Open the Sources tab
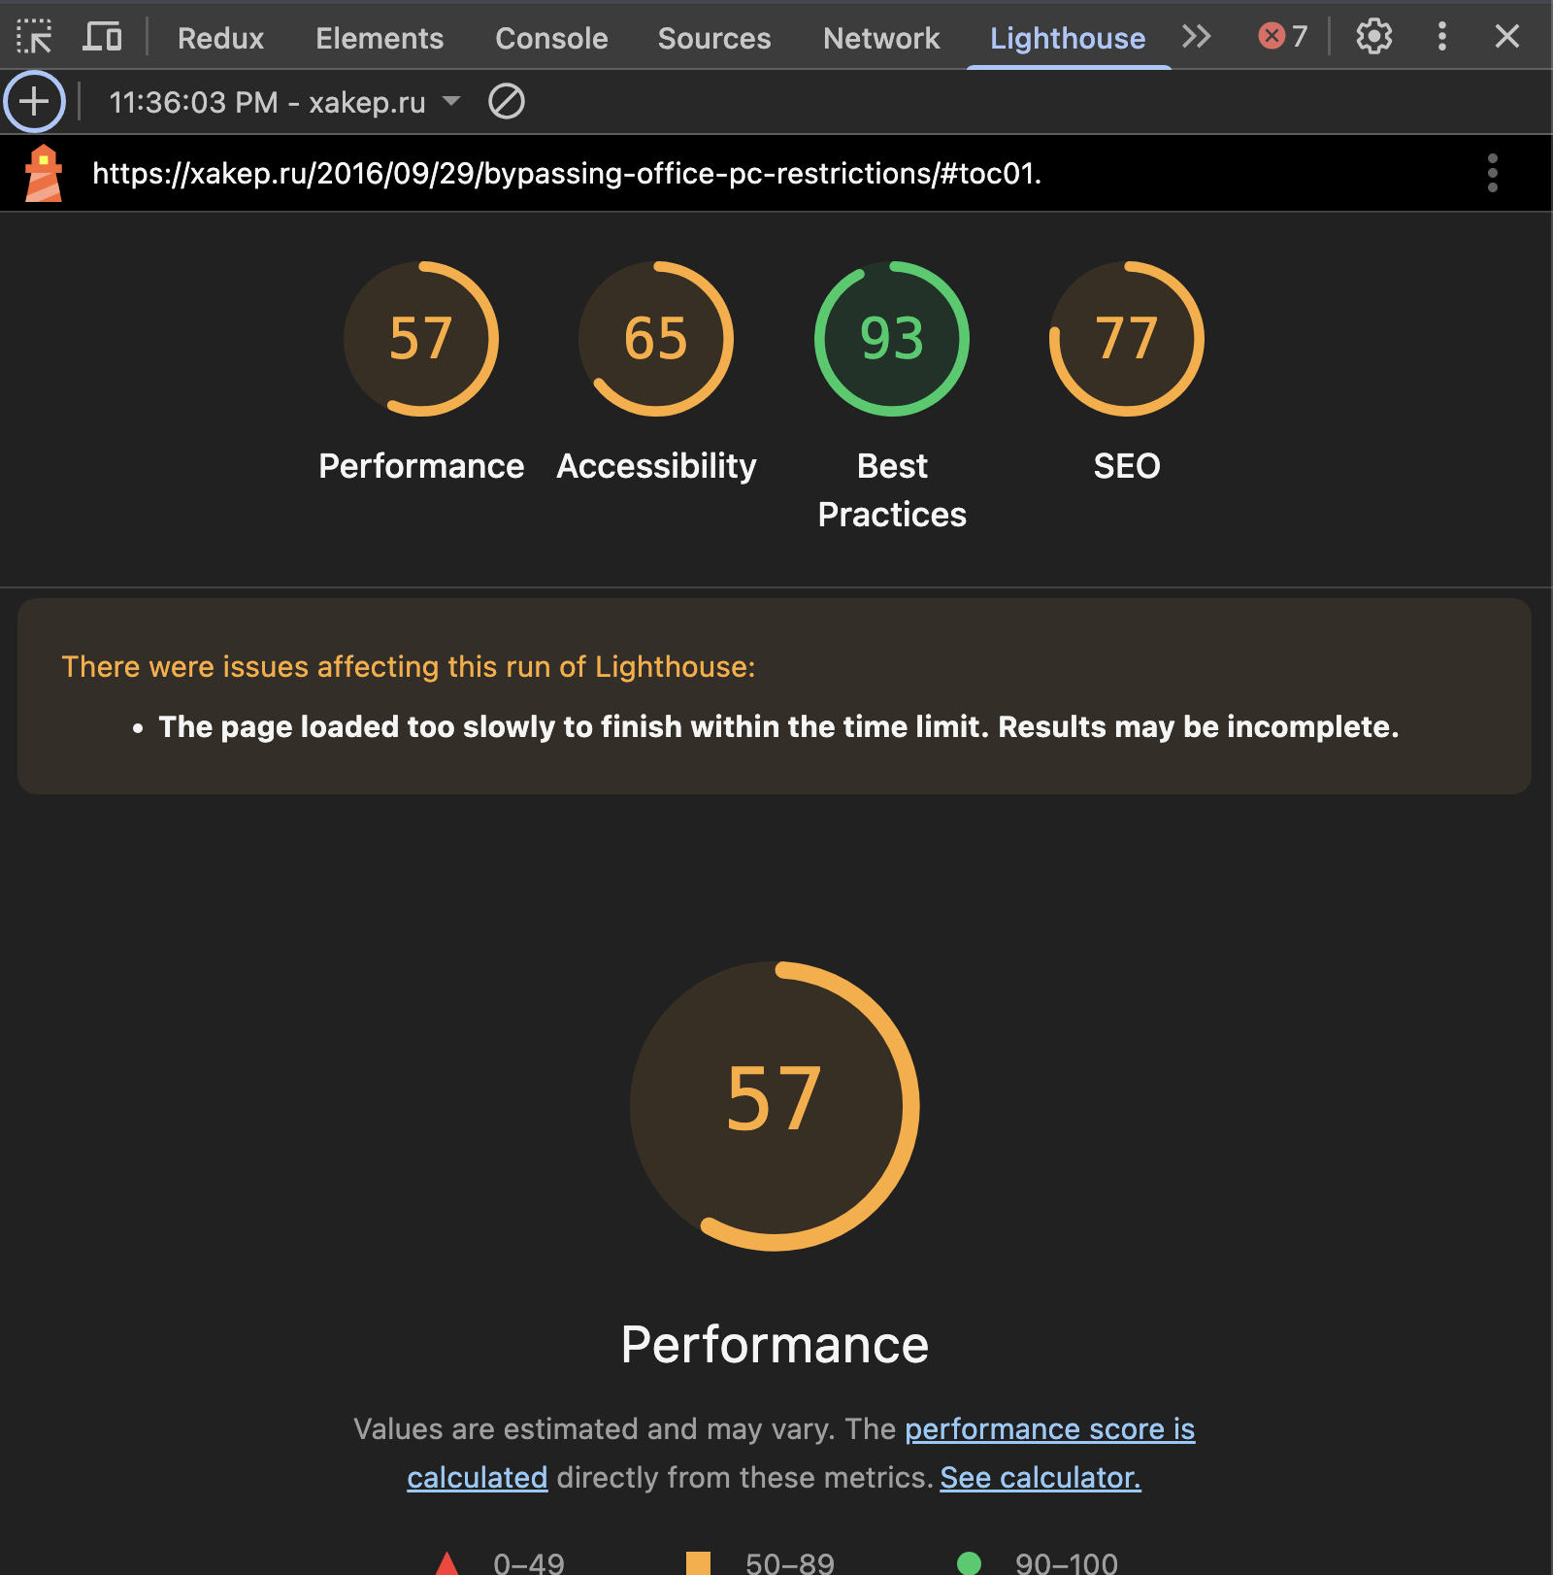The width and height of the screenshot is (1553, 1575). (x=713, y=38)
